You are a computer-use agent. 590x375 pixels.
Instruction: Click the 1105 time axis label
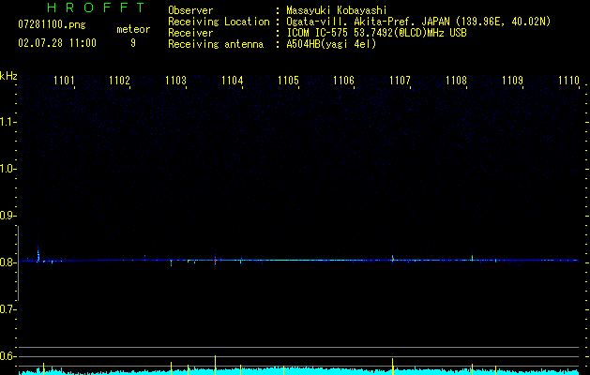click(x=288, y=81)
